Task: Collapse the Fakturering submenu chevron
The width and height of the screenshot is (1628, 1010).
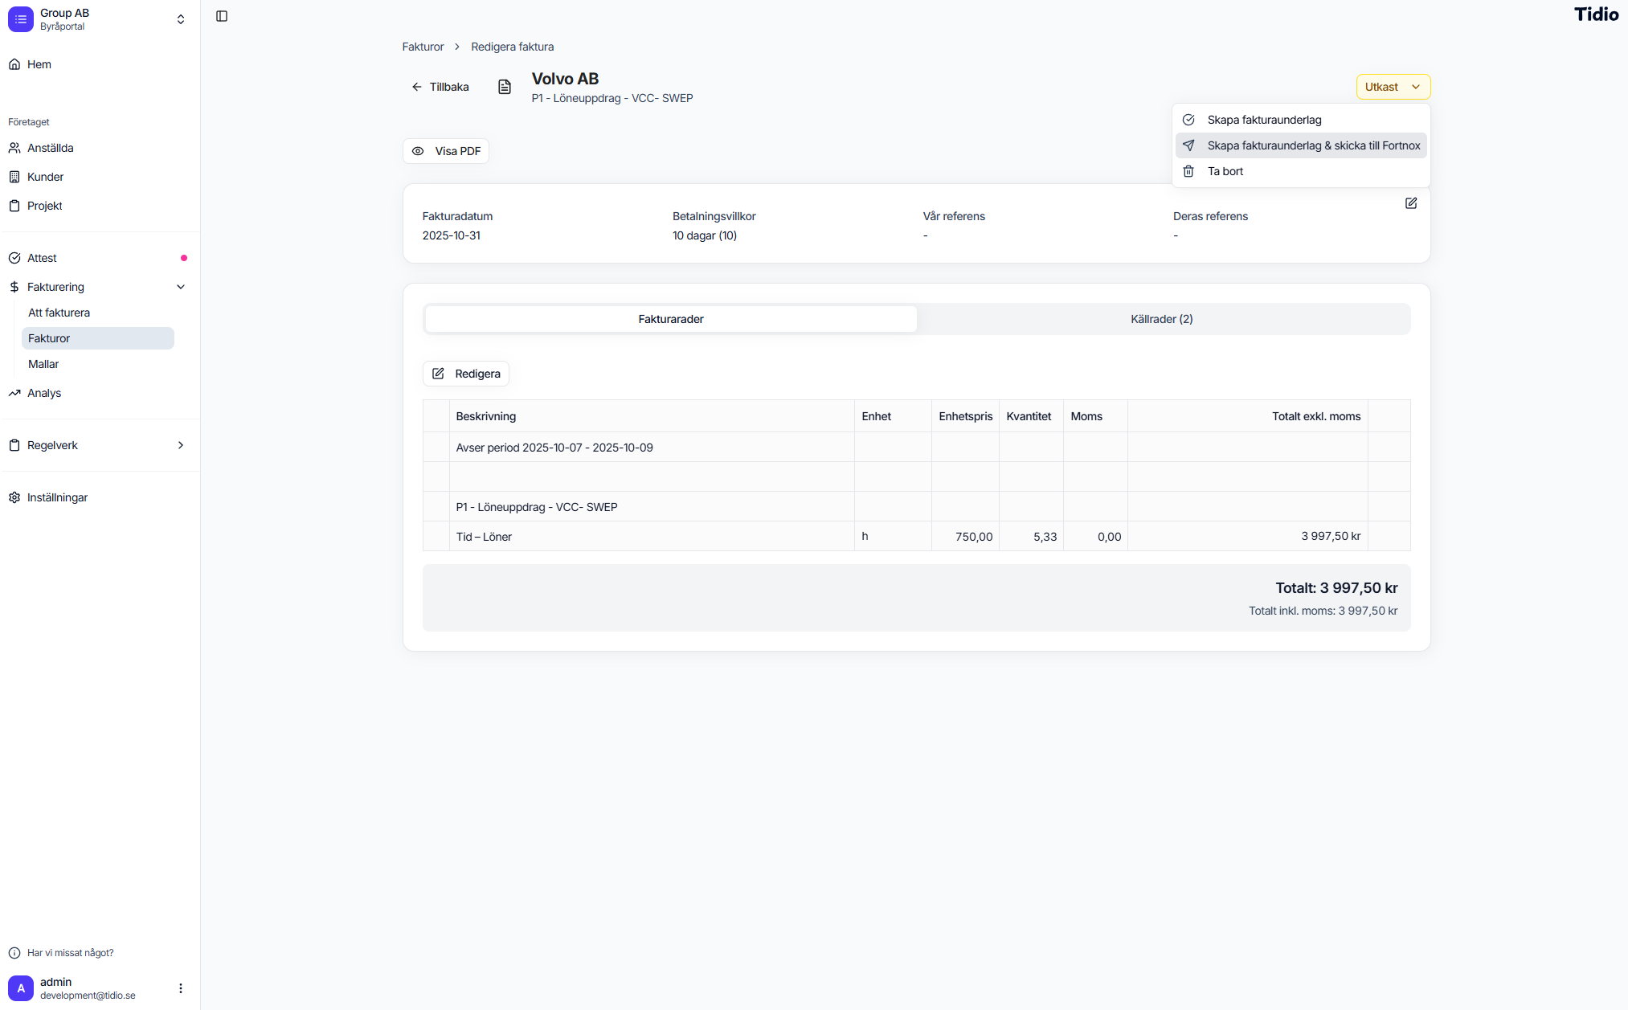Action: coord(181,287)
